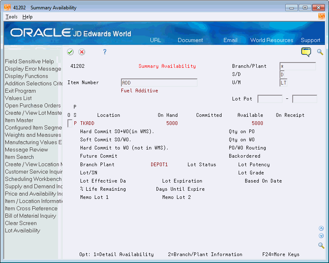Click the Available 5000 value
The image size is (329, 263).
click(257, 123)
